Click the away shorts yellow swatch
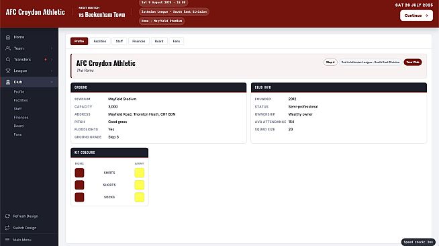Image resolution: width=439 pixels, height=246 pixels. click(x=139, y=185)
